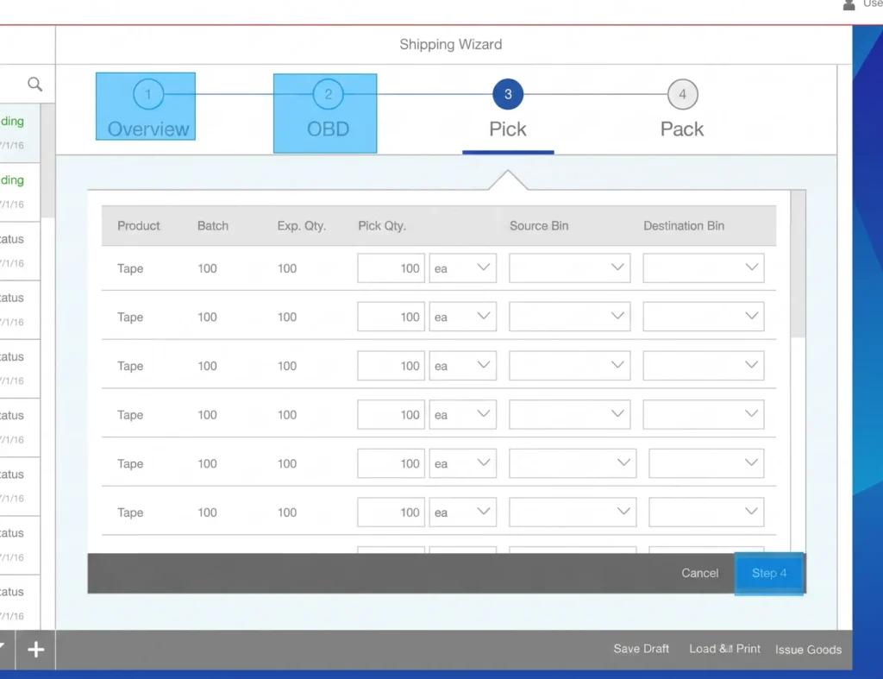
Task: Open the user profile icon at top right
Action: click(849, 5)
